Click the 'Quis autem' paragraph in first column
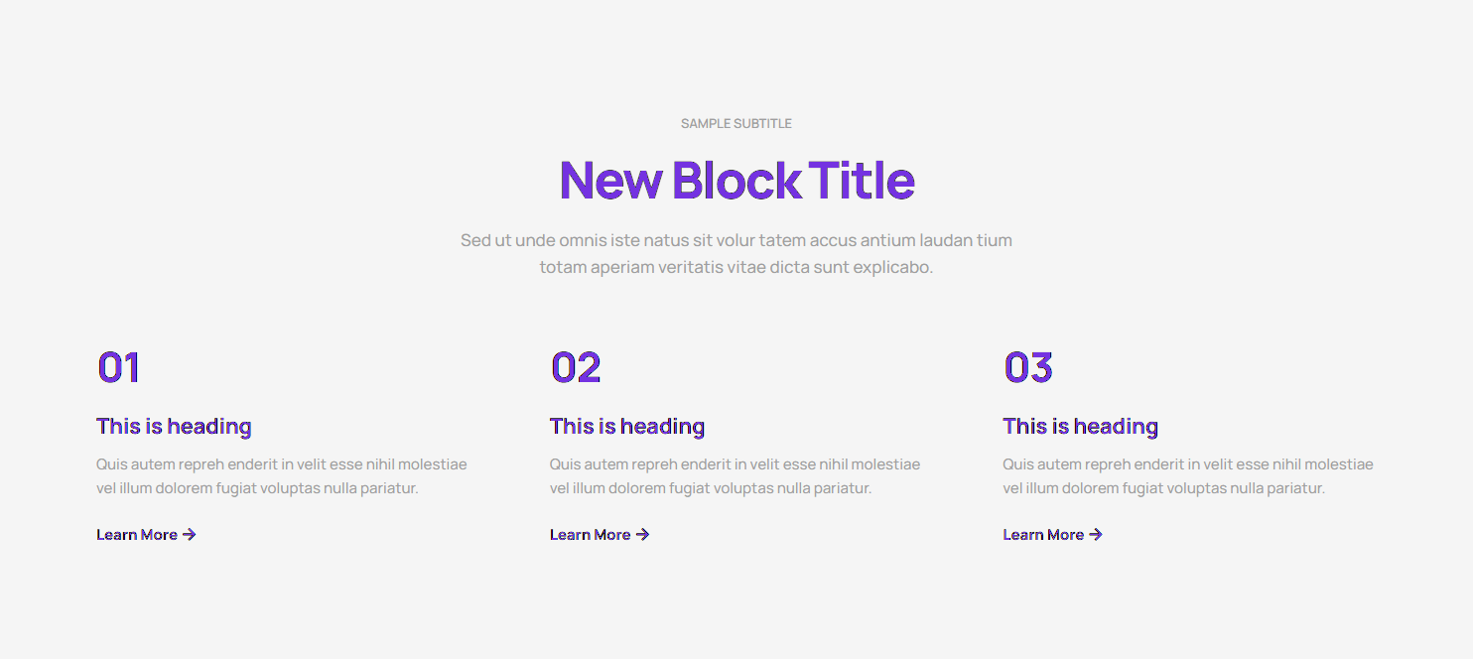 point(281,464)
